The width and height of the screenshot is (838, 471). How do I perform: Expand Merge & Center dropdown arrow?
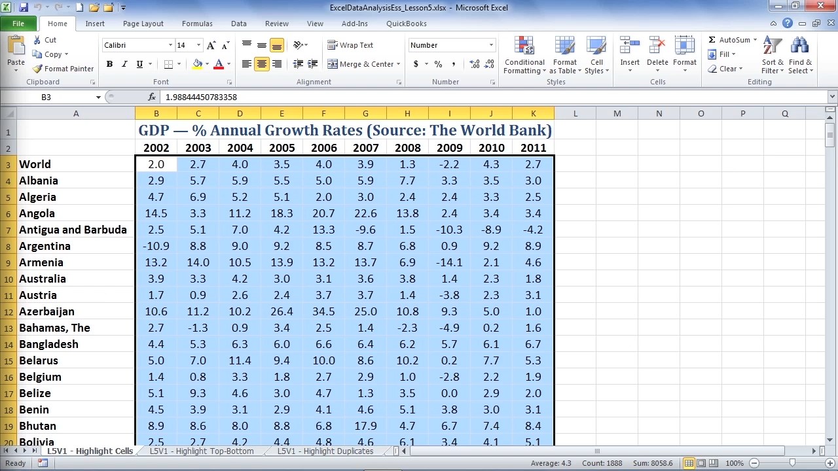coord(399,64)
